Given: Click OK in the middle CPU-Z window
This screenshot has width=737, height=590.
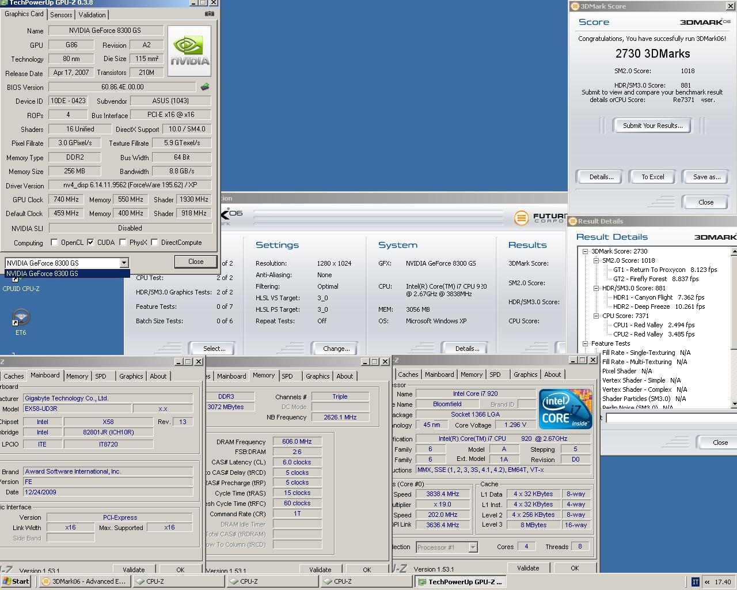Looking at the screenshot, I should [367, 570].
